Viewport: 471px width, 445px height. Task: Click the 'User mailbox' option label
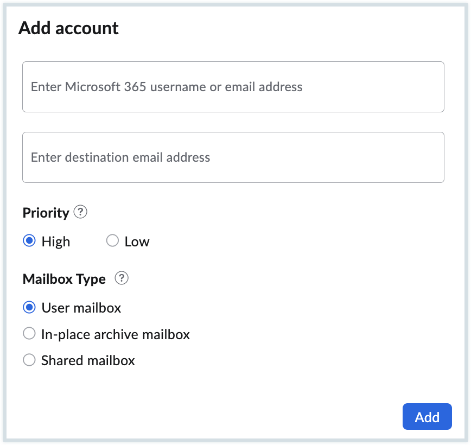[81, 308]
